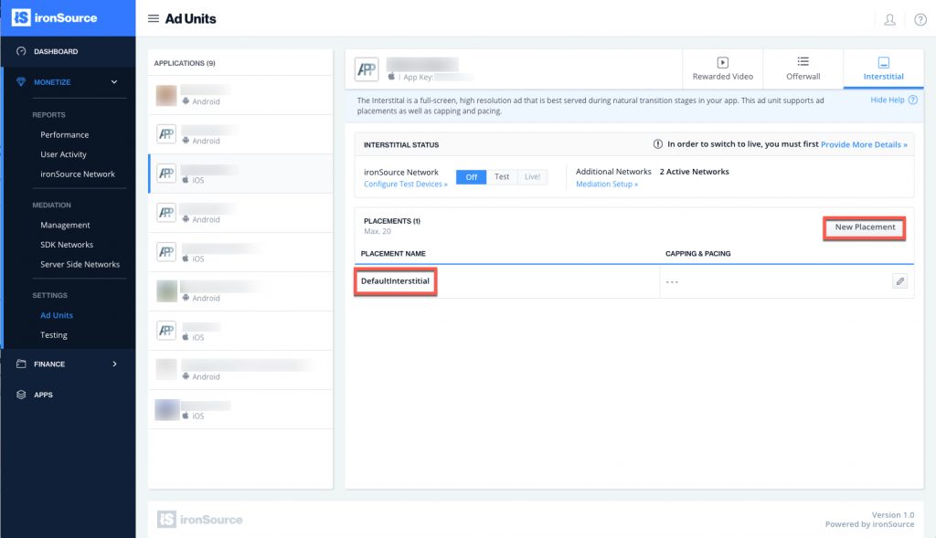The height and width of the screenshot is (538, 936).
Task: Select the last iOS app in the list
Action: pyautogui.click(x=240, y=410)
